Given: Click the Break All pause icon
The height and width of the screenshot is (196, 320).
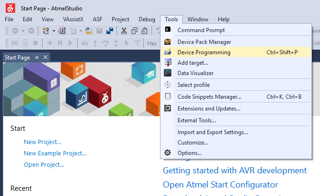Looking at the screenshot, I should pos(60,43).
